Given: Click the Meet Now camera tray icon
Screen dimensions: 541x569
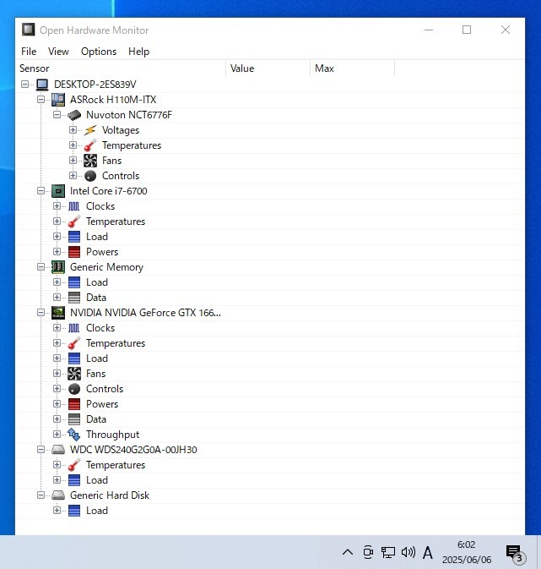Looking at the screenshot, I should click(x=368, y=552).
